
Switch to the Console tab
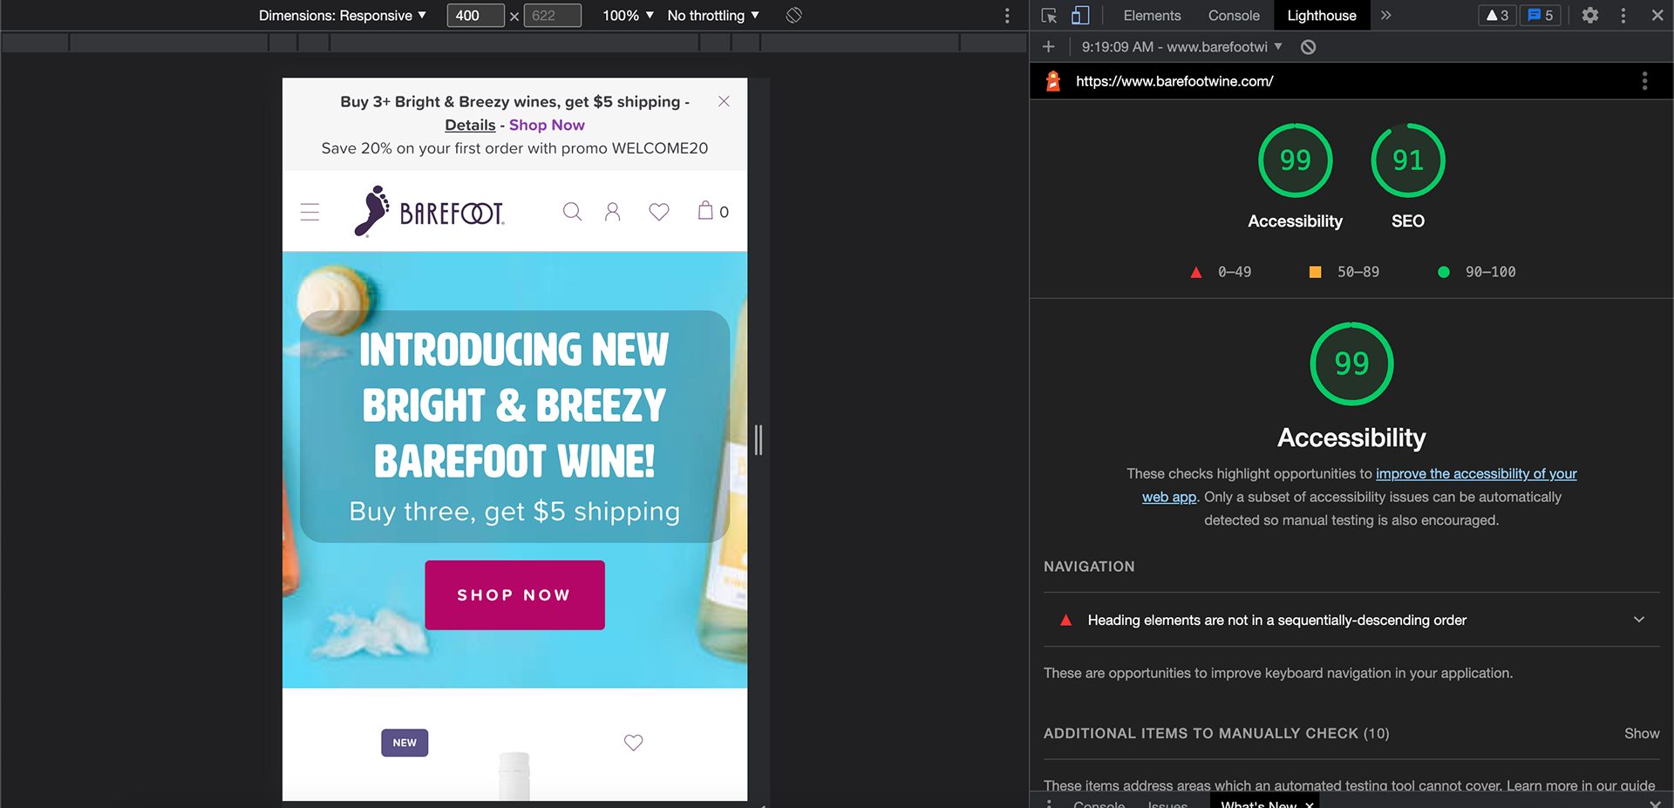(1234, 16)
